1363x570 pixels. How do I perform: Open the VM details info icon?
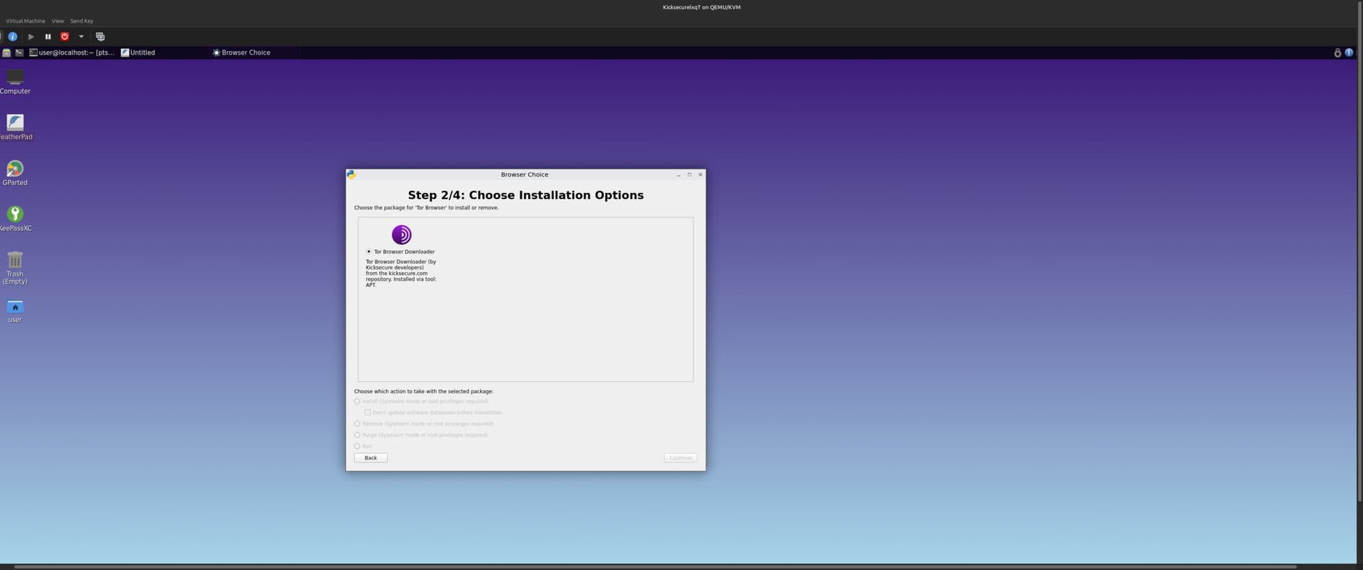[13, 36]
